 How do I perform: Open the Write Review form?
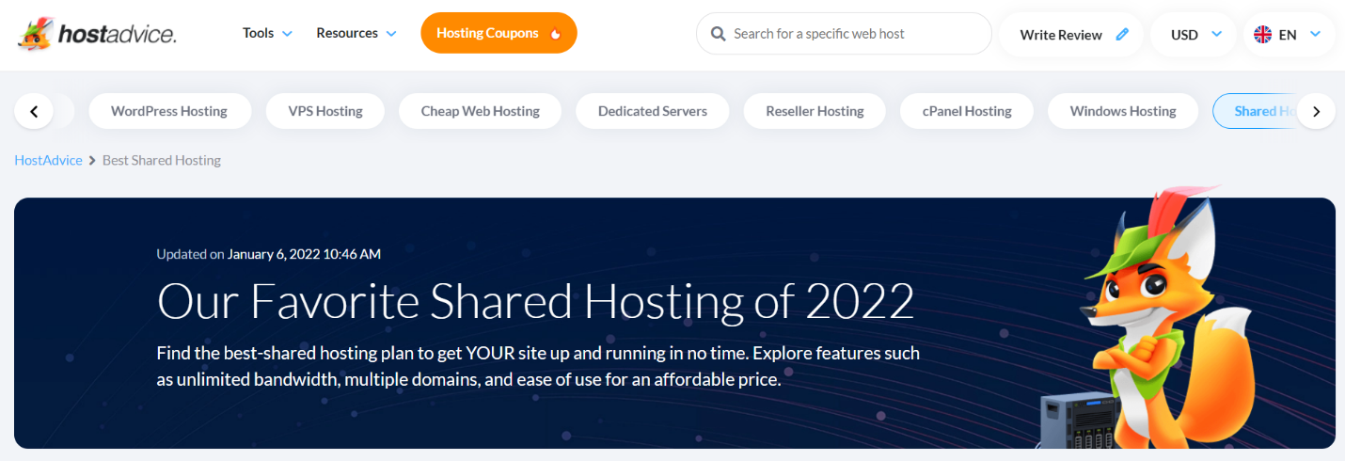[x=1071, y=35]
